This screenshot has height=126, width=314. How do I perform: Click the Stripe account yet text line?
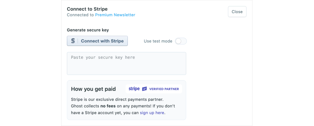119,113
